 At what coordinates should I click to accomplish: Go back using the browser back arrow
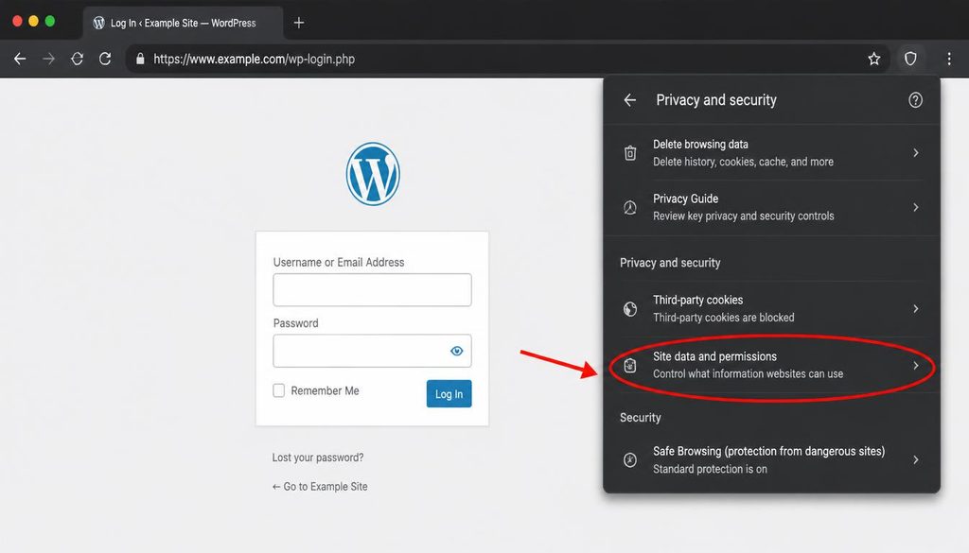pyautogui.click(x=20, y=59)
